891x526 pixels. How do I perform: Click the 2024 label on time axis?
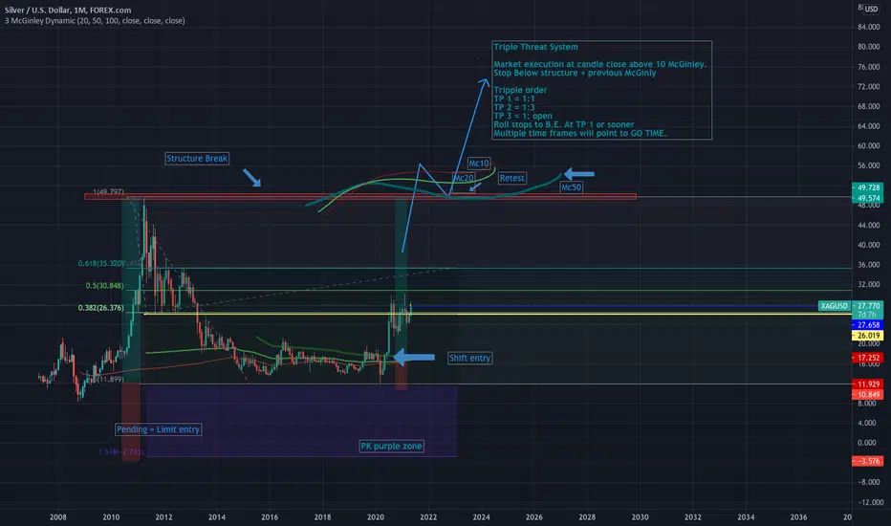(x=481, y=516)
